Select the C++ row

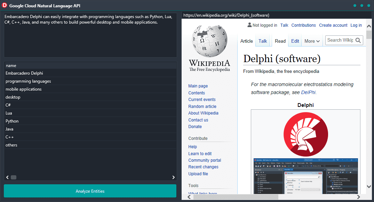pyautogui.click(x=90, y=137)
